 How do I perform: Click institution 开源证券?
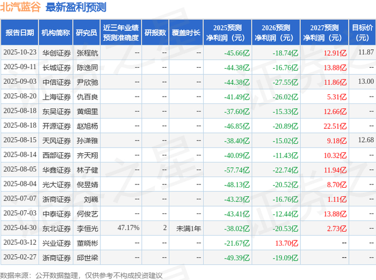(56, 126)
